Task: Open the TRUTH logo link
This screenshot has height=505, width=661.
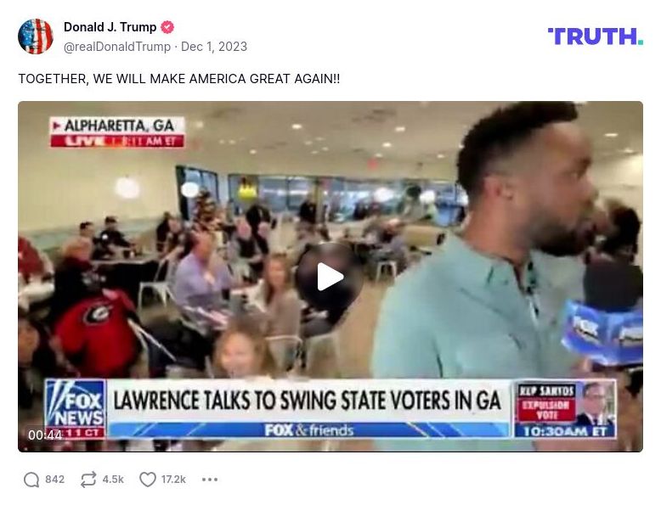Action: pyautogui.click(x=596, y=36)
